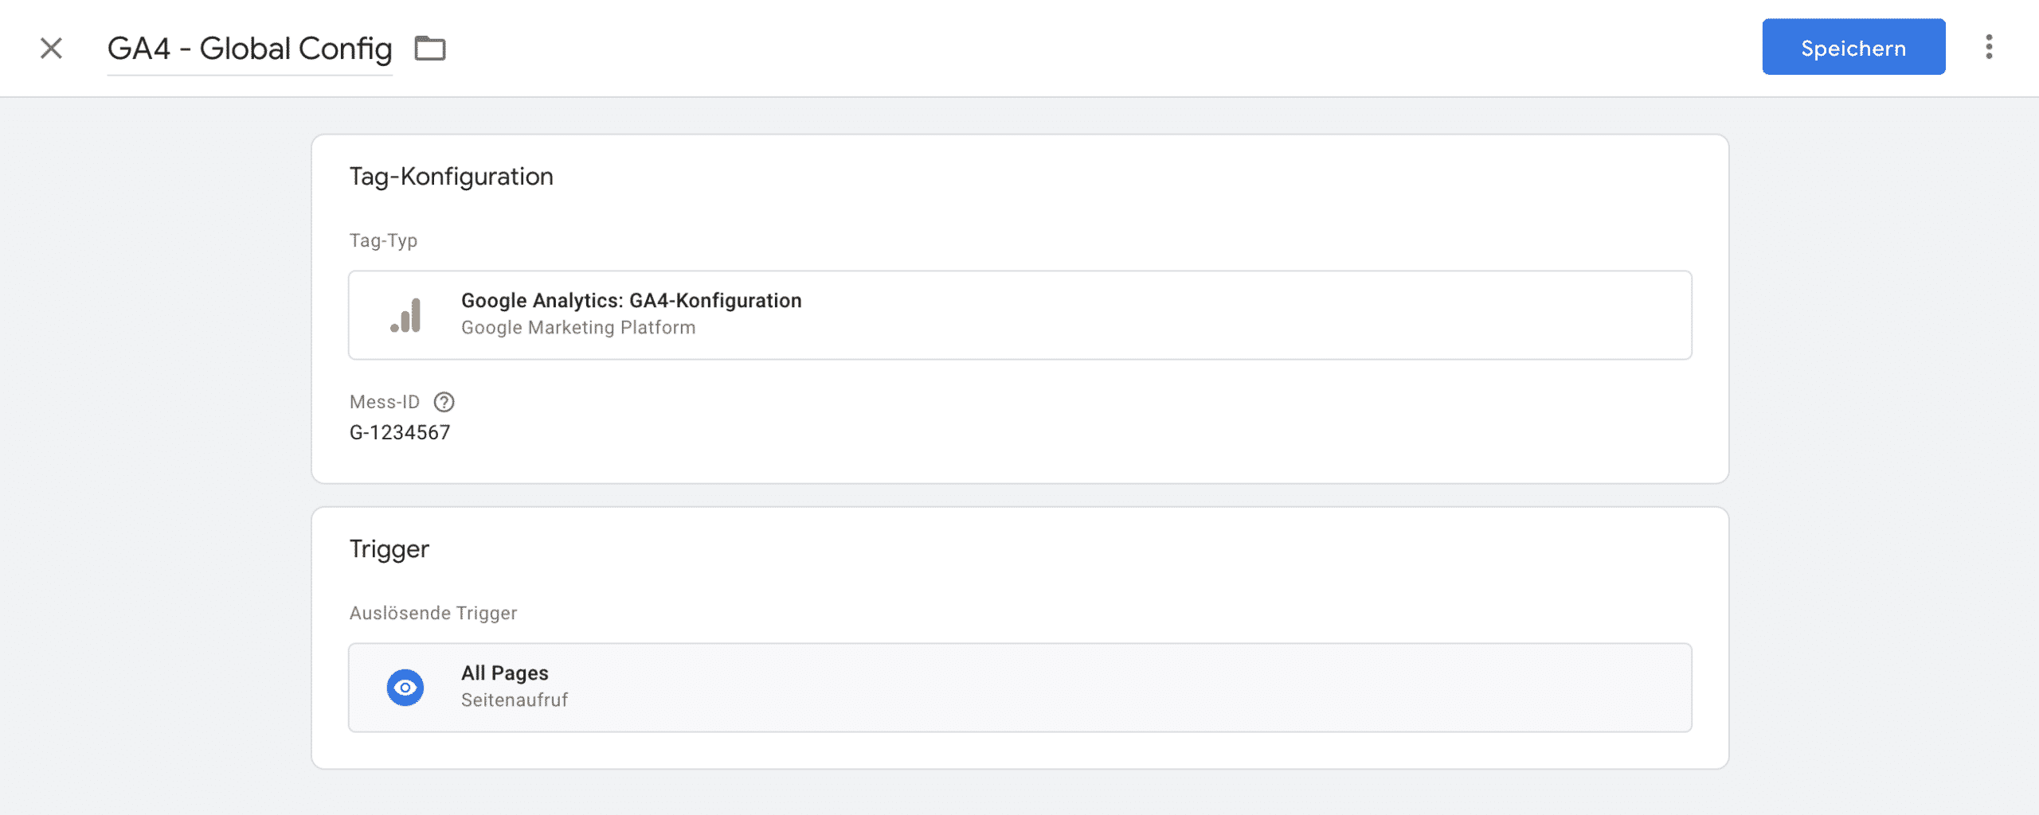Click the Trigger section heading
2039x815 pixels.
pyautogui.click(x=389, y=549)
